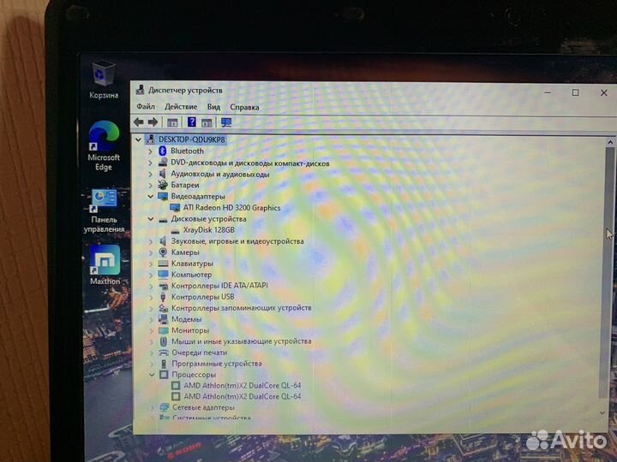This screenshot has width=617, height=462.
Task: Click the Back arrow toolbar icon
Action: click(x=139, y=122)
